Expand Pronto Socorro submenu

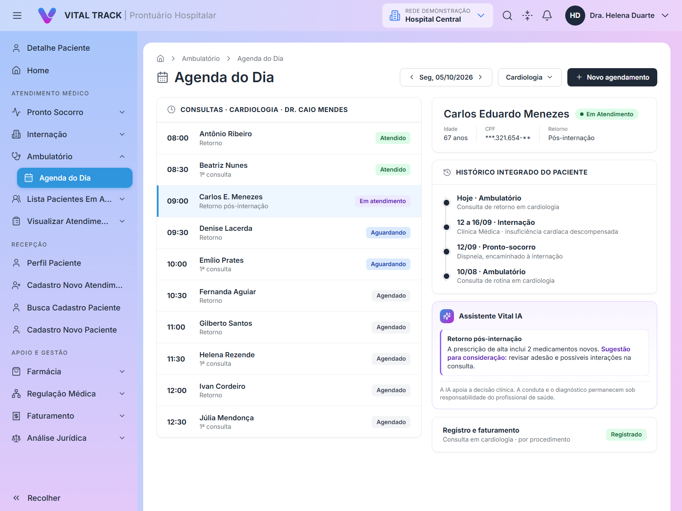click(122, 112)
